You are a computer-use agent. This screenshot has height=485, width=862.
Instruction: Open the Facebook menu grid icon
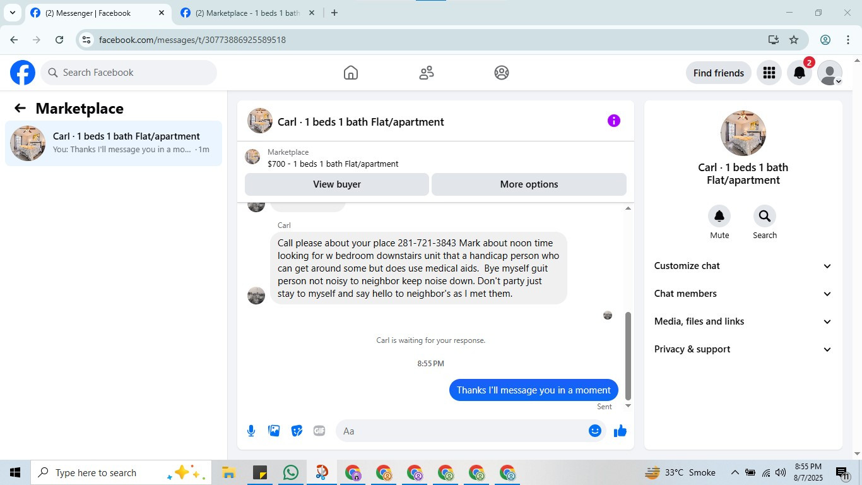(x=769, y=73)
